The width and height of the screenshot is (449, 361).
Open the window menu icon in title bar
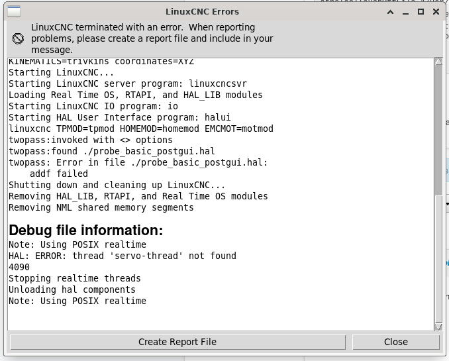(13, 11)
